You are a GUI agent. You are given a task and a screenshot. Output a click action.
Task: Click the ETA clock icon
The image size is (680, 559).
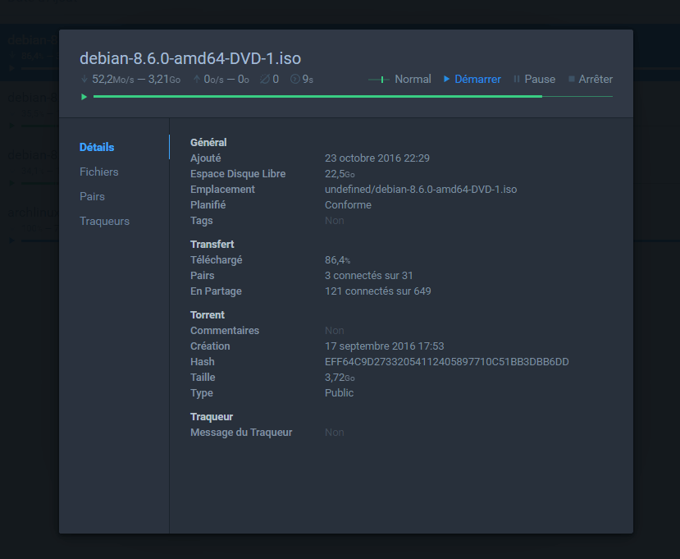click(295, 79)
